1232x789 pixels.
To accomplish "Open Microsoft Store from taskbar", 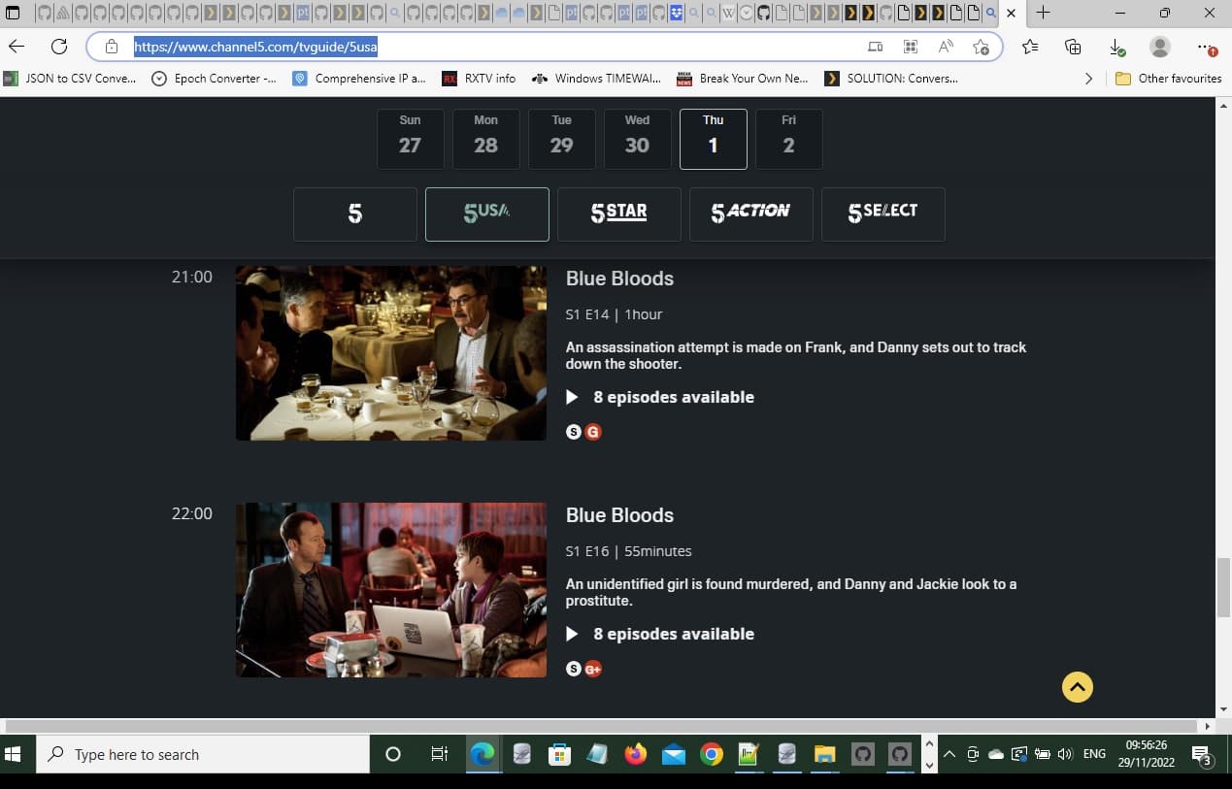I will [559, 754].
